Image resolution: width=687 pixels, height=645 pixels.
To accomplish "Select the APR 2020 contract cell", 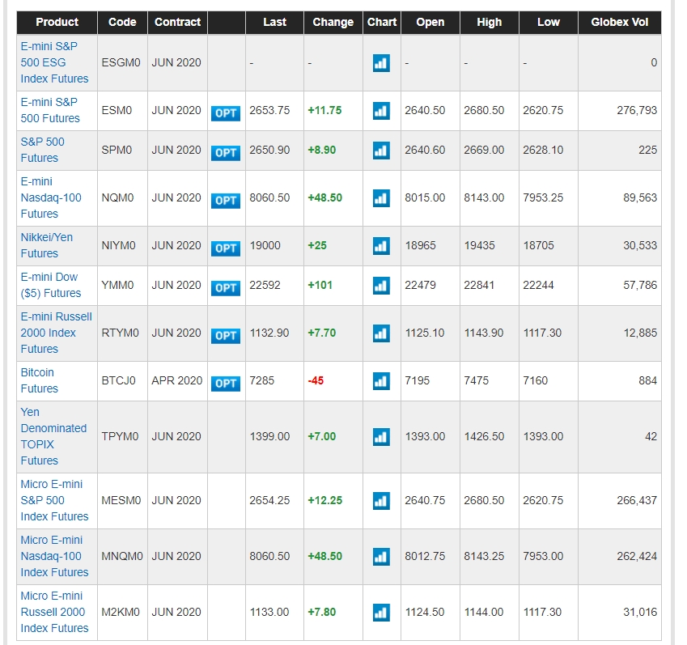I will 177,381.
